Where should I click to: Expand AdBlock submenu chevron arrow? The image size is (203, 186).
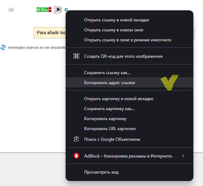tap(183, 156)
